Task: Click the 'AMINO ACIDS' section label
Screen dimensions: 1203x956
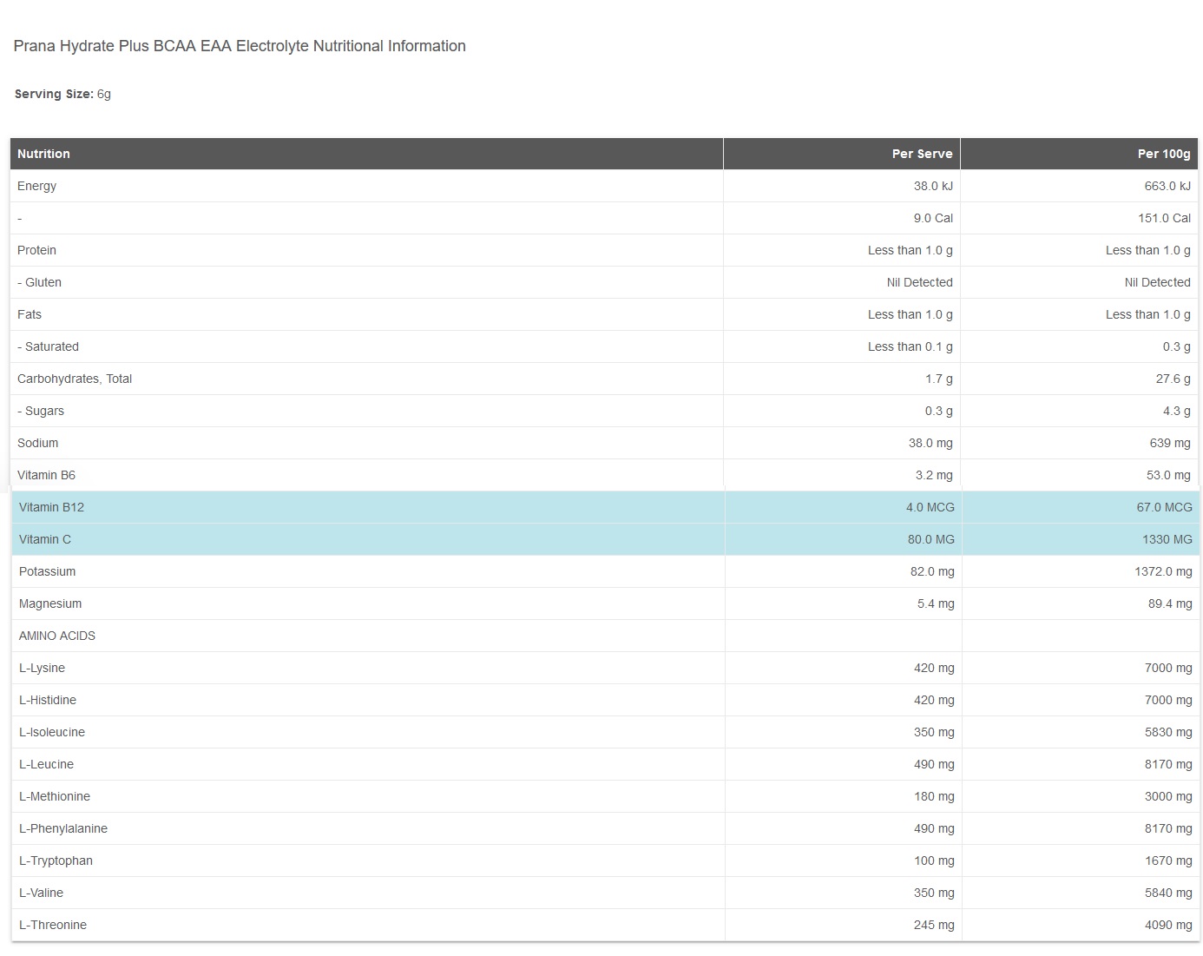Action: pyautogui.click(x=57, y=636)
